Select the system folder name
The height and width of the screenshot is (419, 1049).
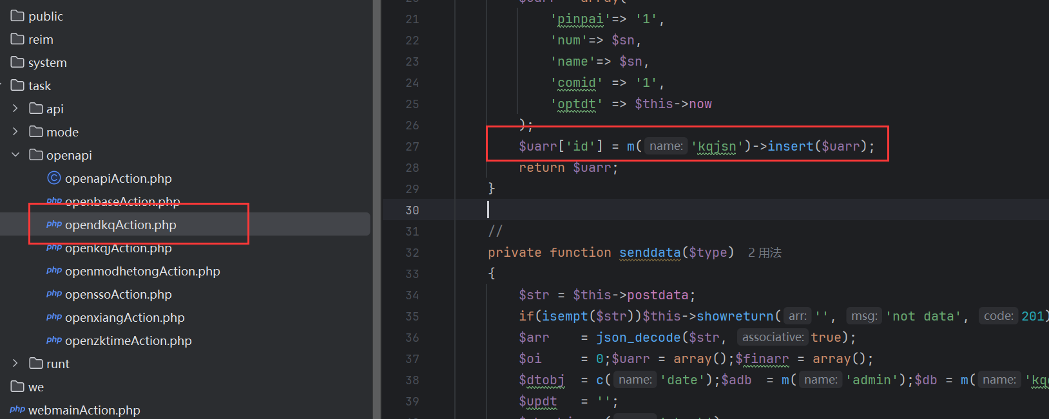pyautogui.click(x=48, y=62)
